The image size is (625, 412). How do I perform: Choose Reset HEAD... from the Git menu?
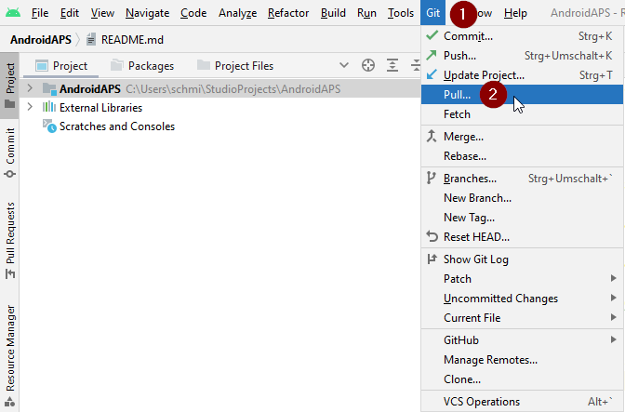pos(522,237)
